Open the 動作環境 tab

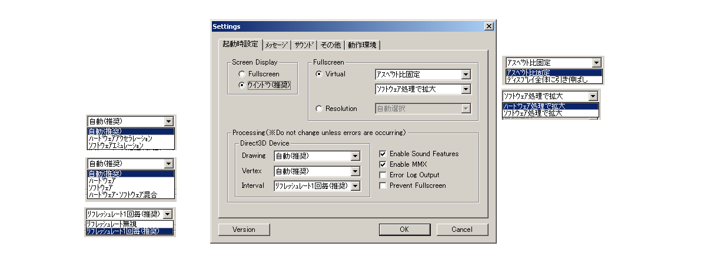click(x=362, y=45)
